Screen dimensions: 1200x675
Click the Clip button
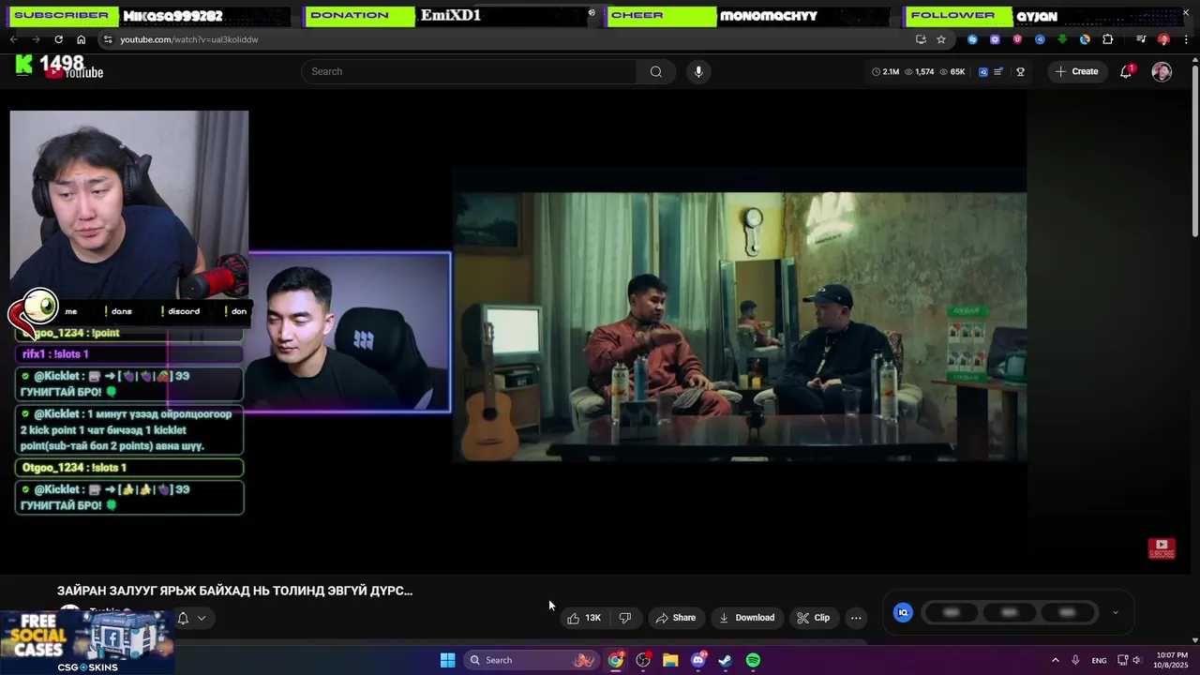point(813,618)
